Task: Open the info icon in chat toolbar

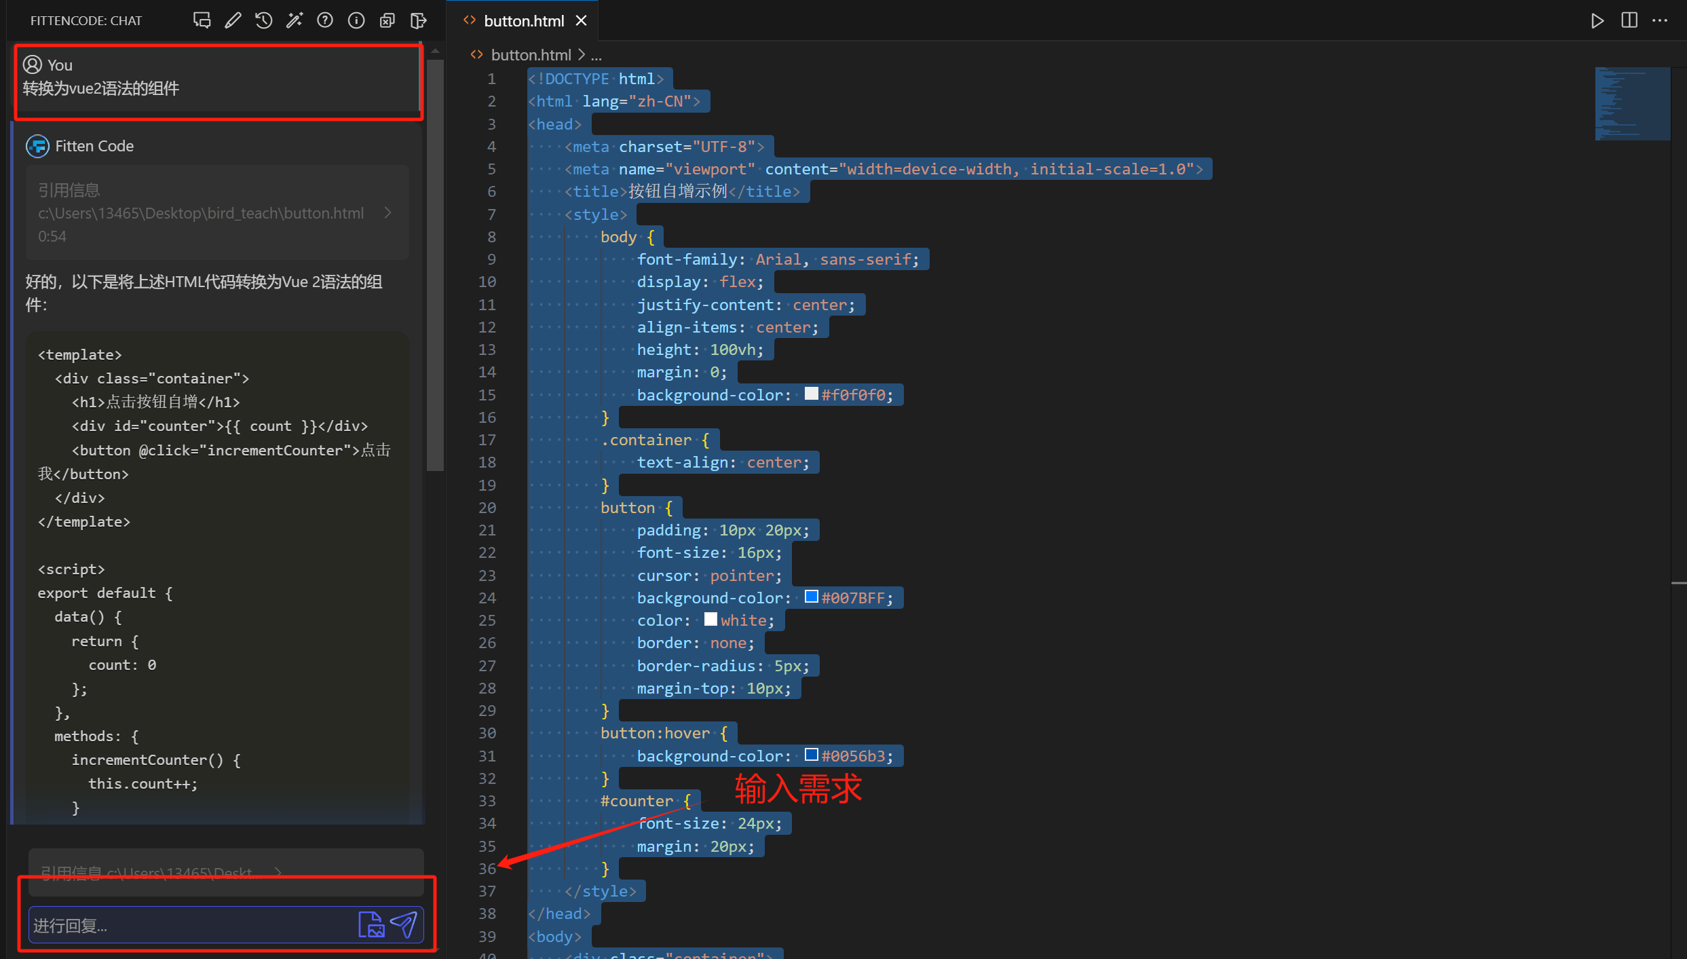Action: pyautogui.click(x=356, y=20)
